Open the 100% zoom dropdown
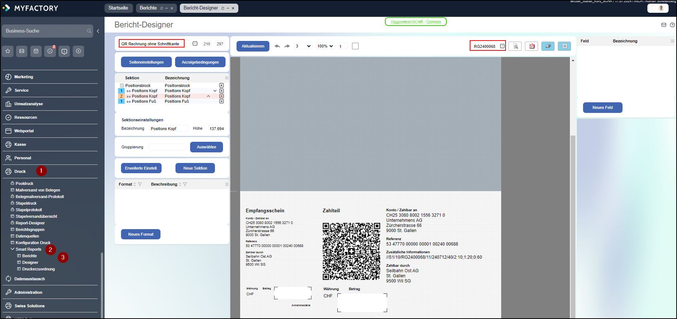This screenshot has width=677, height=319. tap(325, 46)
